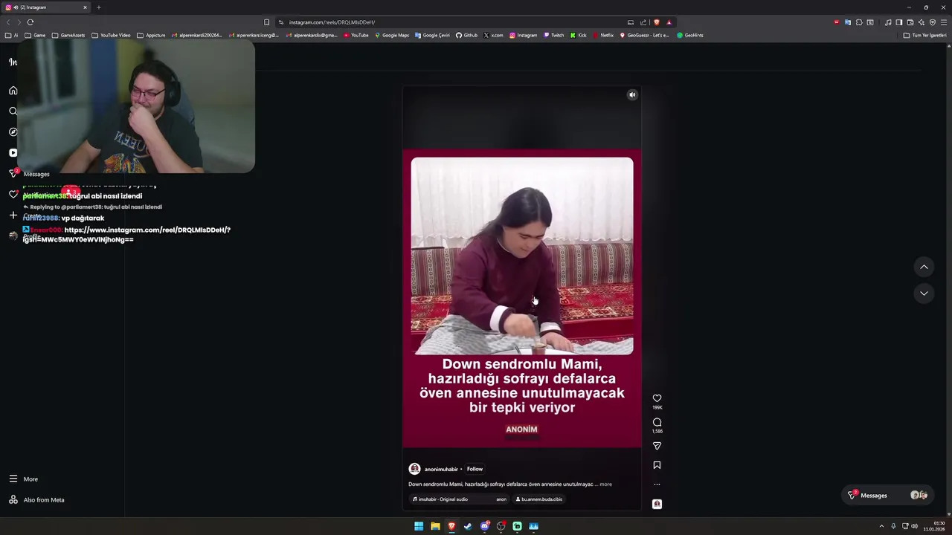This screenshot has width=952, height=535.
Task: Open the anonimuhabir profile name
Action: (x=441, y=469)
